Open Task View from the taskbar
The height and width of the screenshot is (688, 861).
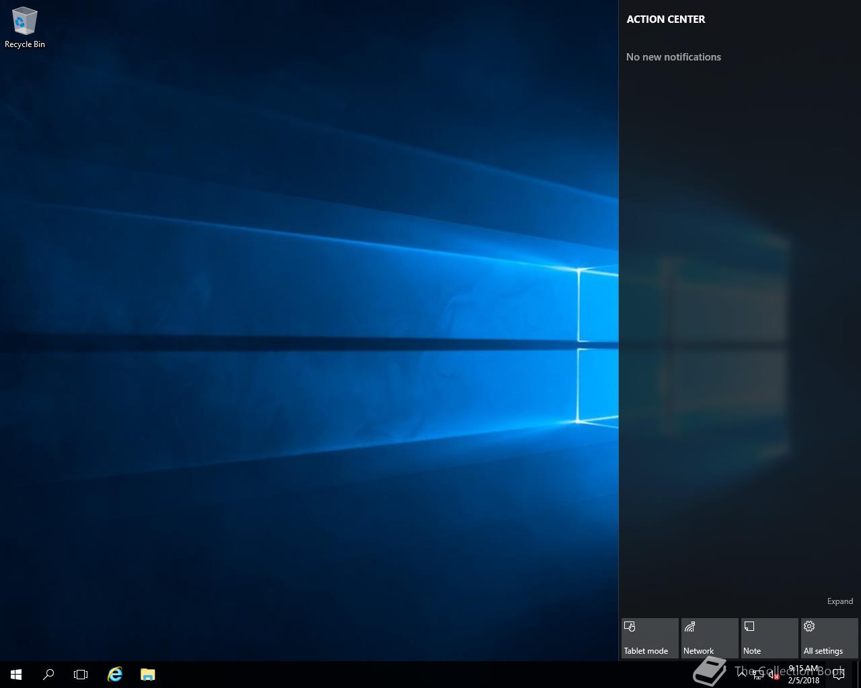pos(81,675)
